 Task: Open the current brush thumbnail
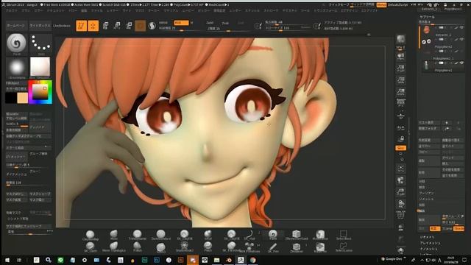tap(16, 44)
